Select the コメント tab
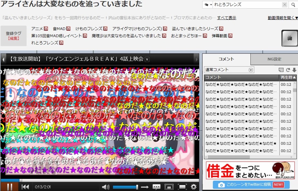298x191 pixels. (x=226, y=59)
